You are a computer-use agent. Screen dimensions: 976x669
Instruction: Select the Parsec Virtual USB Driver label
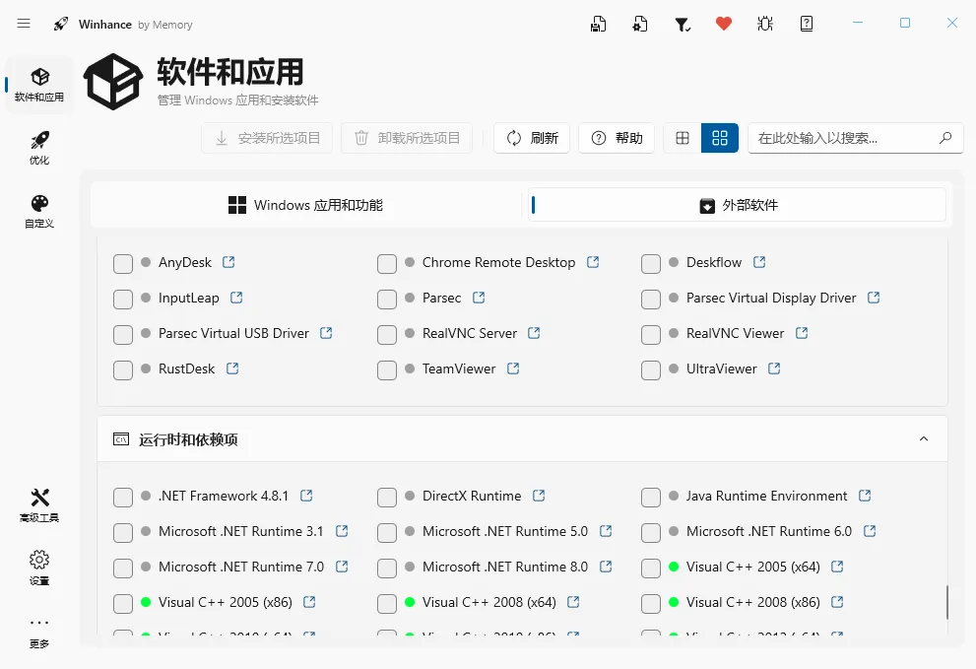[x=233, y=333]
